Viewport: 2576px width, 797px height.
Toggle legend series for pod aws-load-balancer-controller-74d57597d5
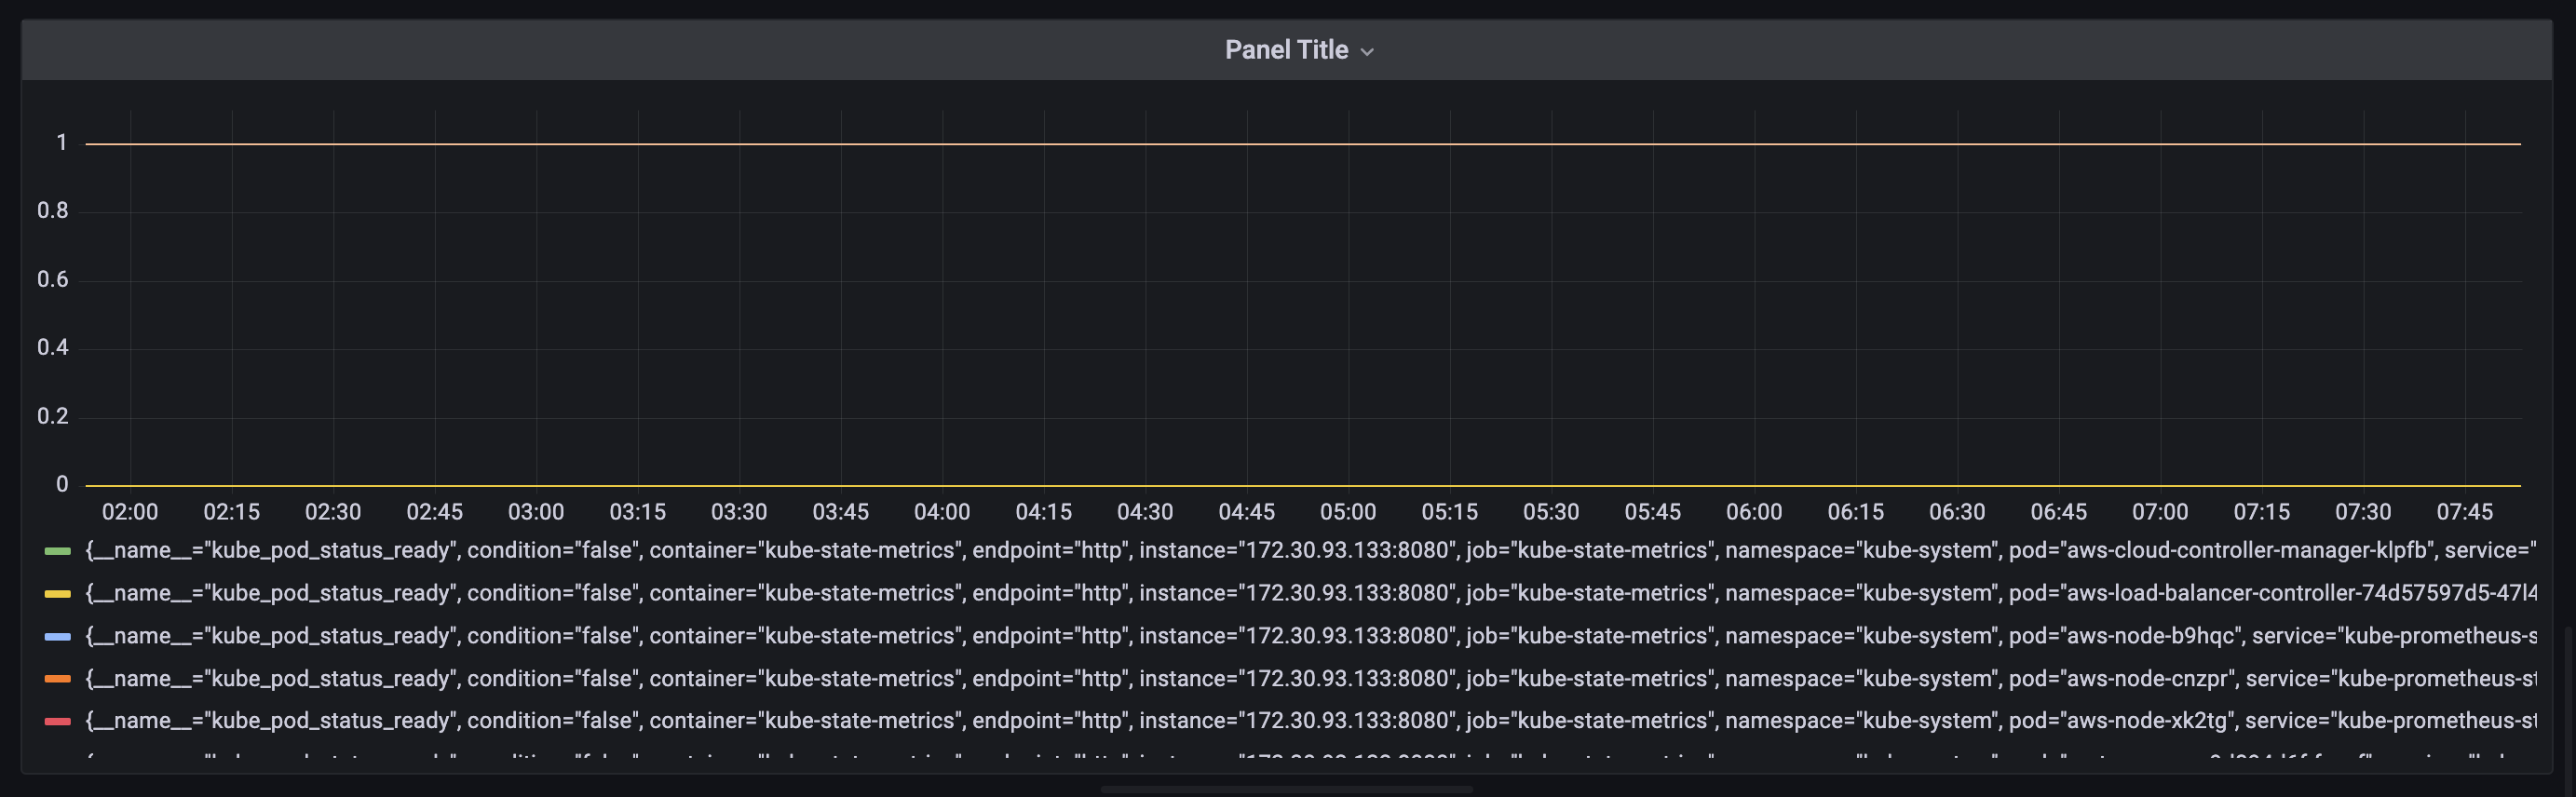tap(1310, 593)
